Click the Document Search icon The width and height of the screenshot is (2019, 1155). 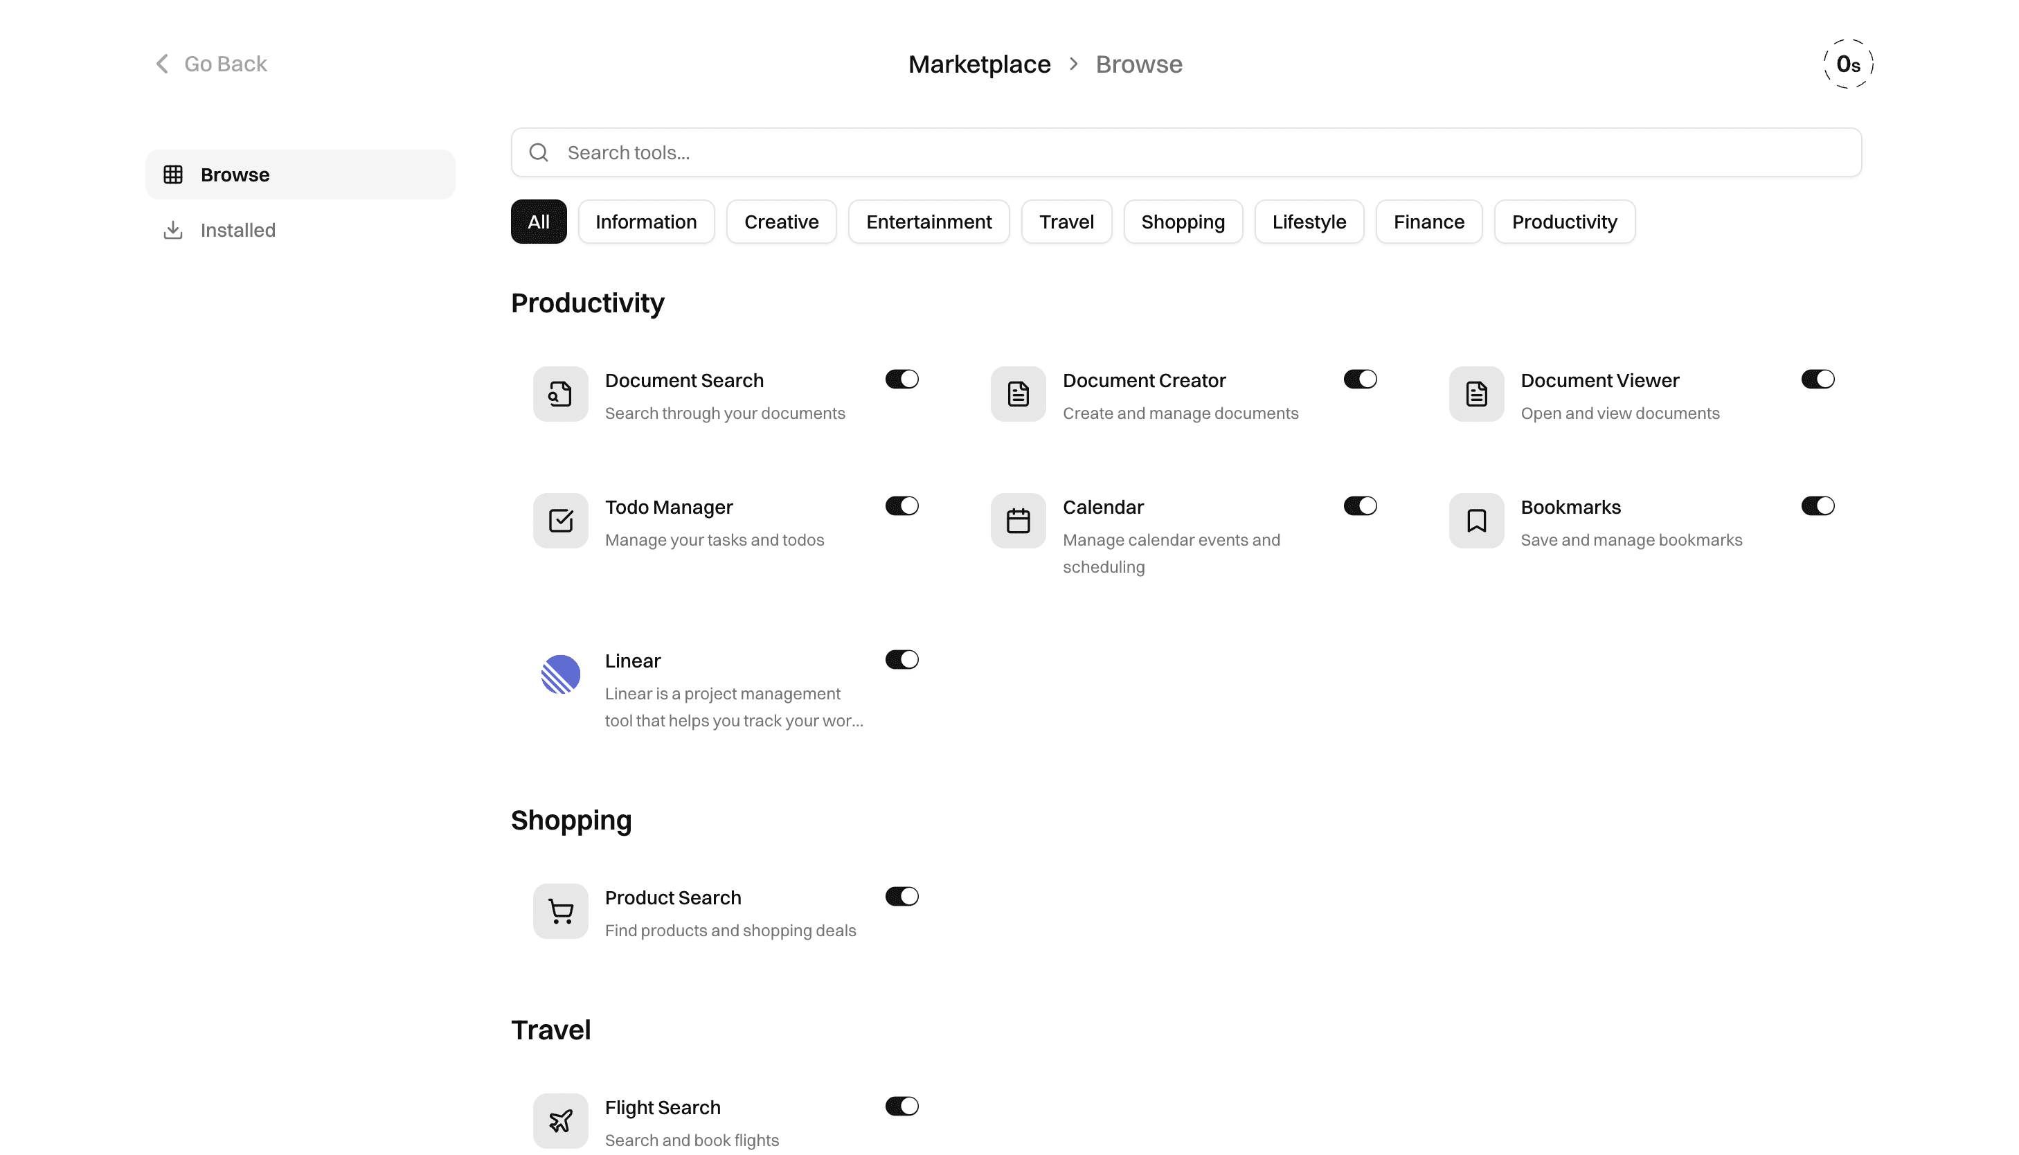coord(560,394)
